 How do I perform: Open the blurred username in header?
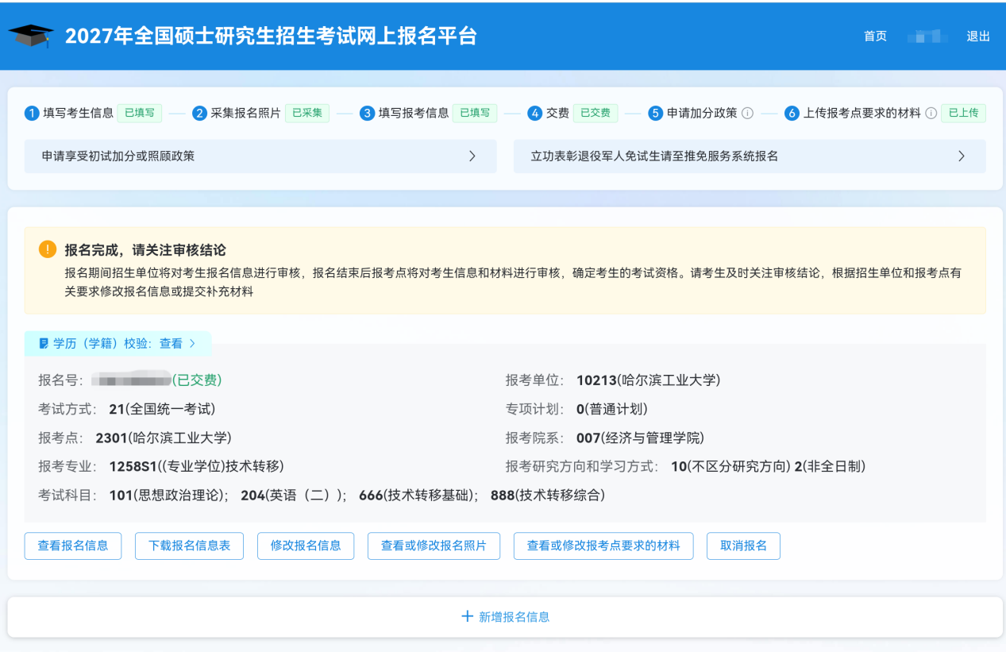point(927,37)
